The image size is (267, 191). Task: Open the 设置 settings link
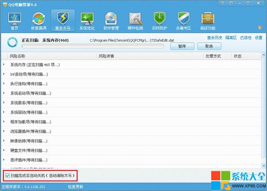(258, 38)
